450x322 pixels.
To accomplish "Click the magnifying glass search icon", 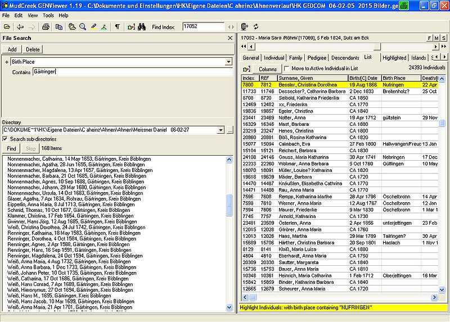I will [83, 26].
